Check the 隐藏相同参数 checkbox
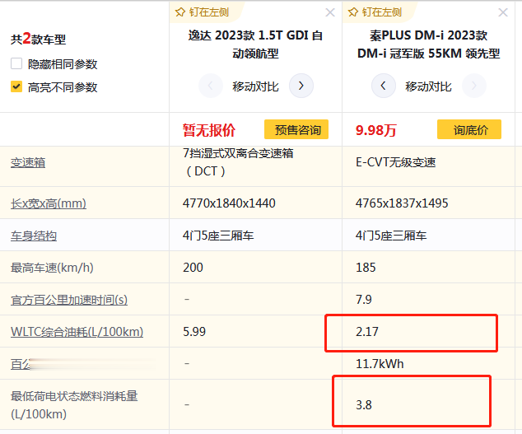The image size is (522, 434). pos(16,63)
